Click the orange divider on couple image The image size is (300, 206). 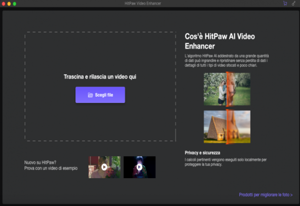click(x=227, y=89)
